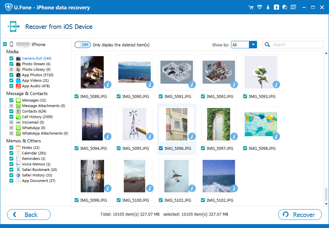Show info for IMG_5094.JPG

click(108, 137)
